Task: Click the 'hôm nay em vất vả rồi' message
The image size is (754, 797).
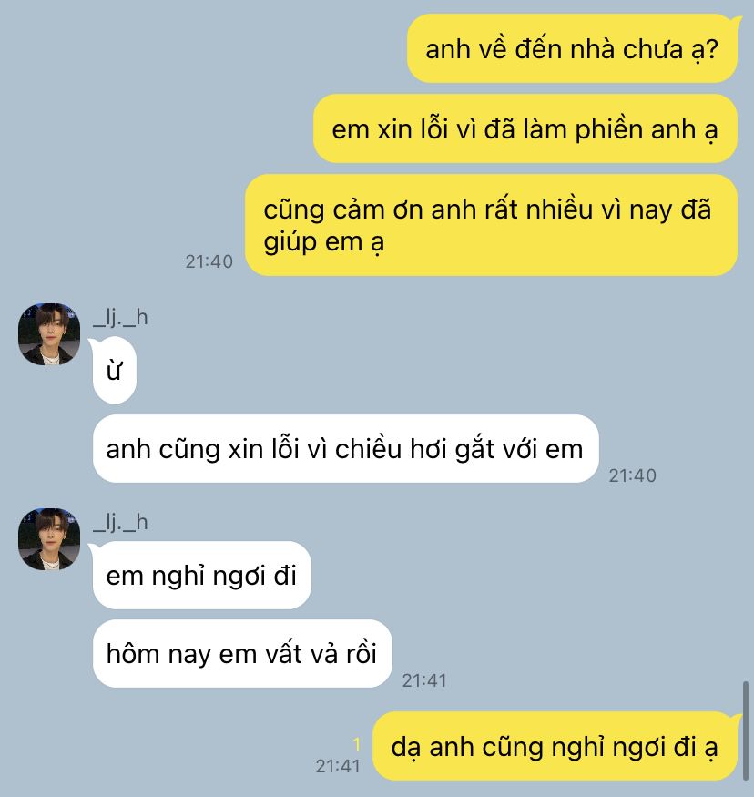Action: coord(242,654)
